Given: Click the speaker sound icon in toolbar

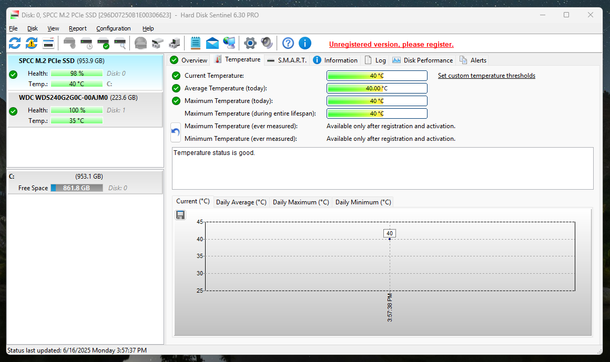Looking at the screenshot, I should (x=267, y=43).
